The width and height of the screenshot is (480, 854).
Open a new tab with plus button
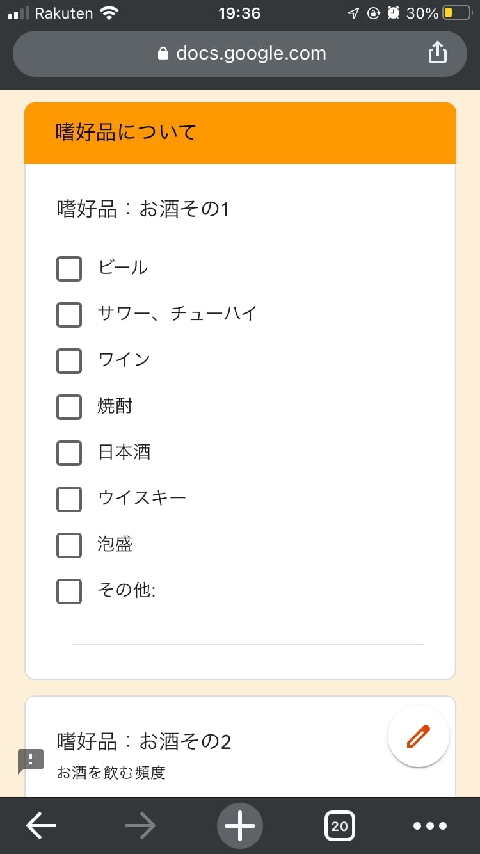pos(240,826)
